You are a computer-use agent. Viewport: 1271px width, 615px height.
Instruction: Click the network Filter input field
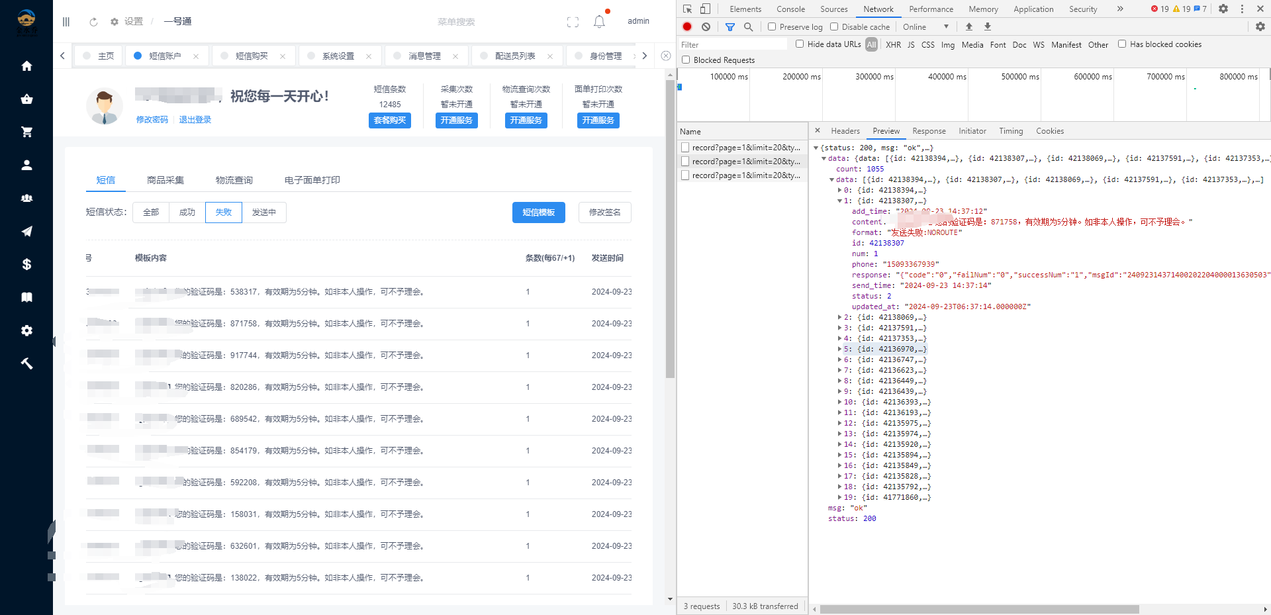pyautogui.click(x=733, y=45)
